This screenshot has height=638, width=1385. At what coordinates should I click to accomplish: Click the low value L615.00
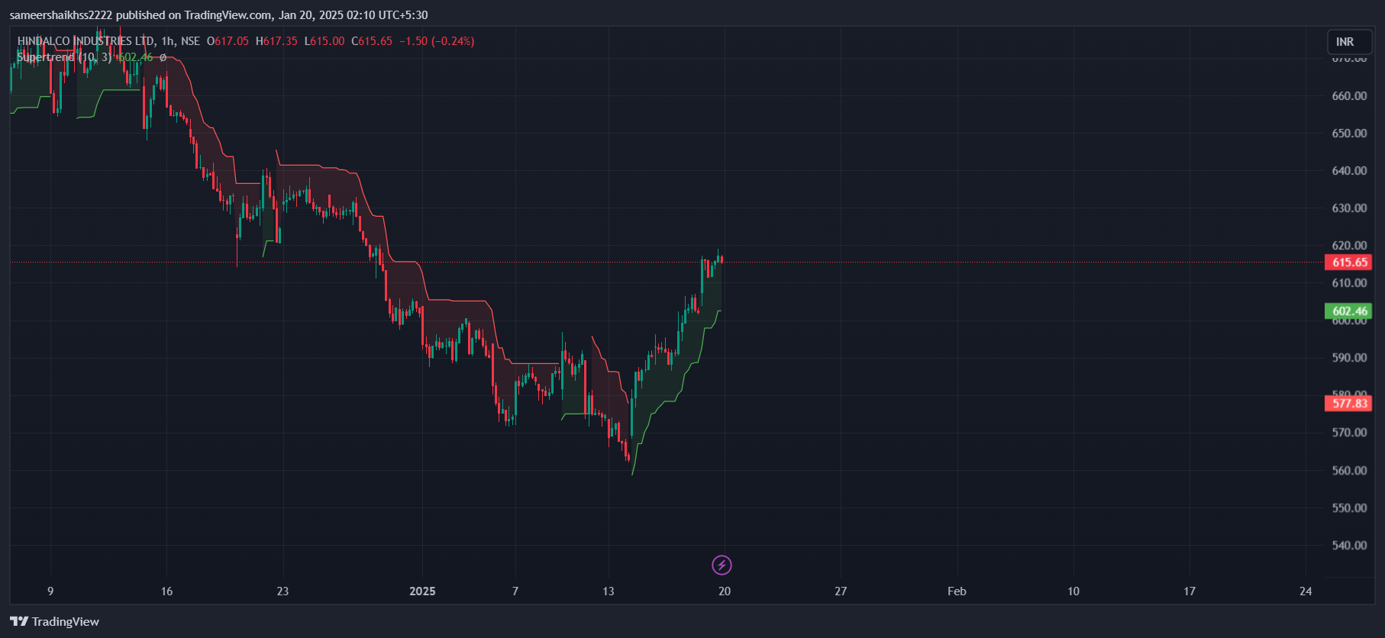tap(324, 41)
